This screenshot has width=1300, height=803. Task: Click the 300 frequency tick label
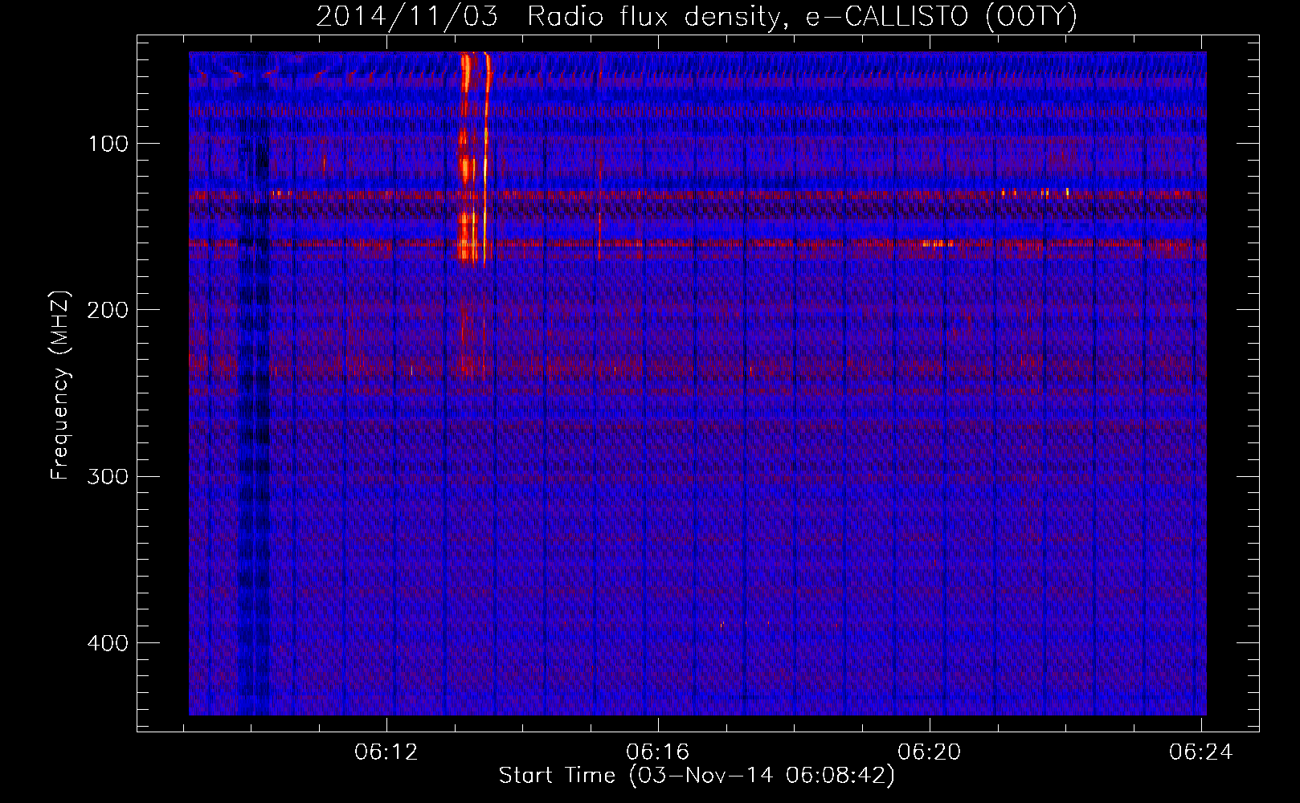point(106,476)
